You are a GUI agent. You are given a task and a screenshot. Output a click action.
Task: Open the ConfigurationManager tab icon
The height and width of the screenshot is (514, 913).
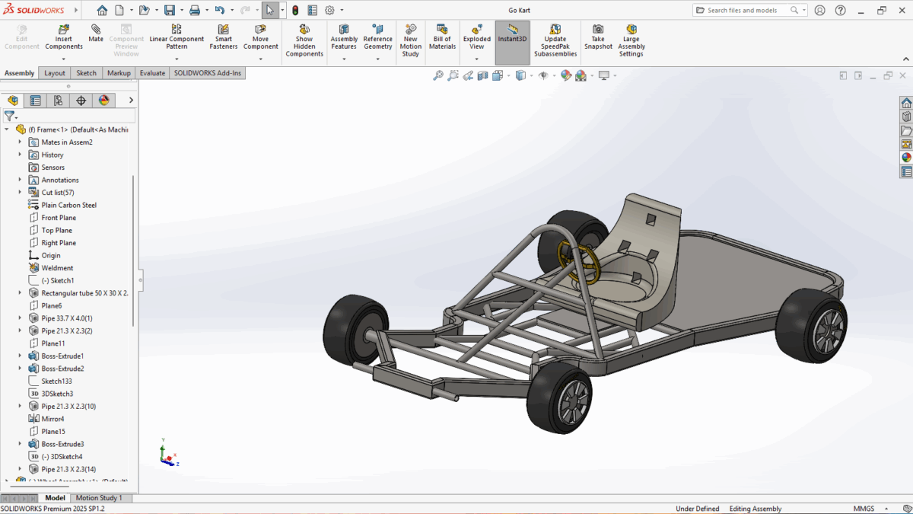pos(58,101)
